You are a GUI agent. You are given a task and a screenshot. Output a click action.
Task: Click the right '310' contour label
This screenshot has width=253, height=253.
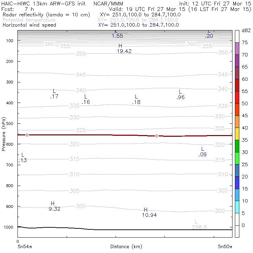(x=223, y=174)
